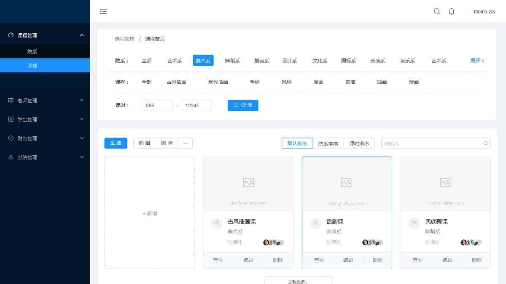Image resolution: width=506 pixels, height=284 pixels.
Task: Toggle 全选 to select all courses
Action: coord(115,143)
